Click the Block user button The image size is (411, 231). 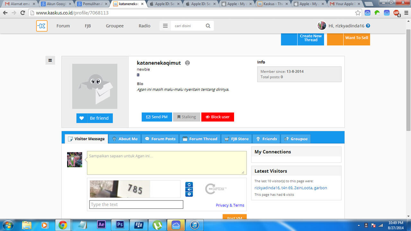pyautogui.click(x=218, y=117)
